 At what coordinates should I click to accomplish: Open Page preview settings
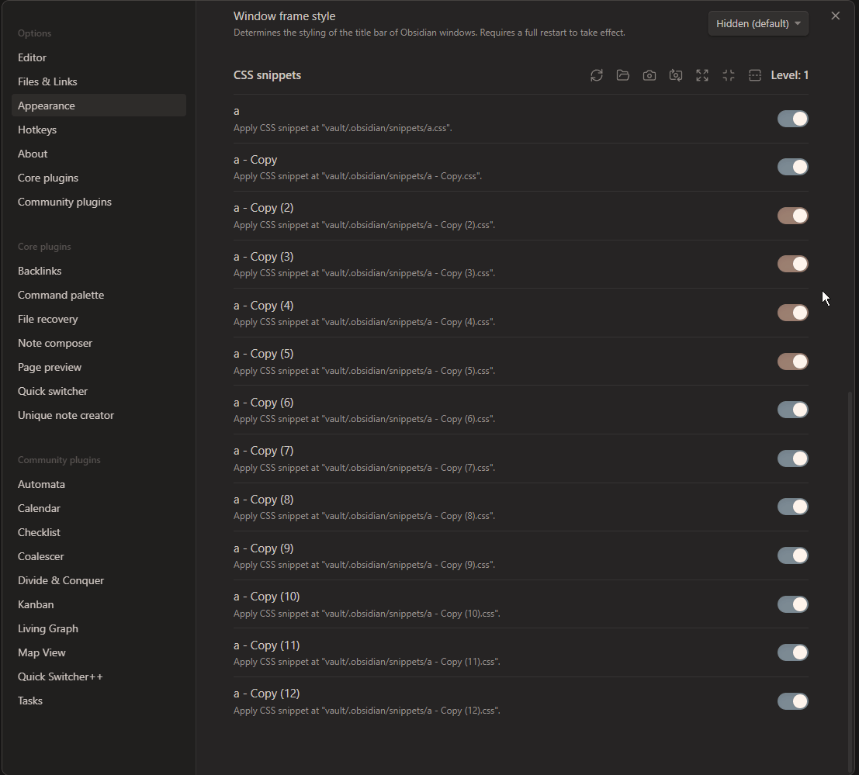pos(99,368)
